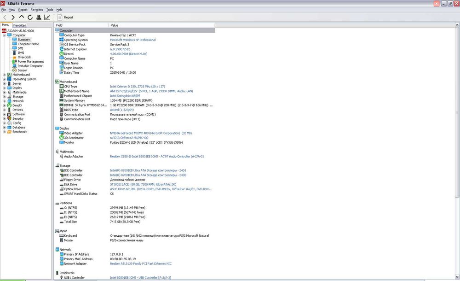Expand the Storage tree node
Viewport: 460px width, 281px height.
click(x=4, y=97)
